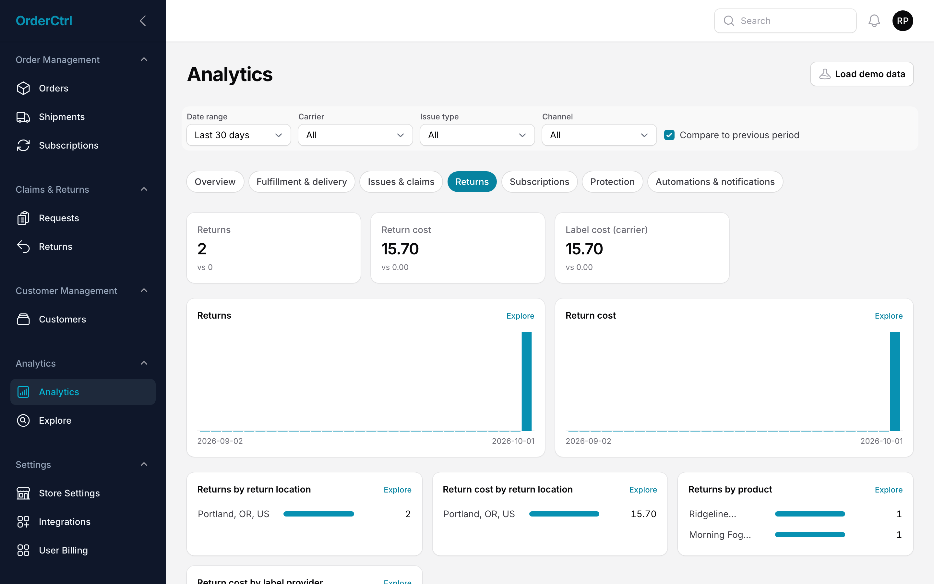934x584 pixels.
Task: Click the Ridgeline product progress bar
Action: (810, 514)
